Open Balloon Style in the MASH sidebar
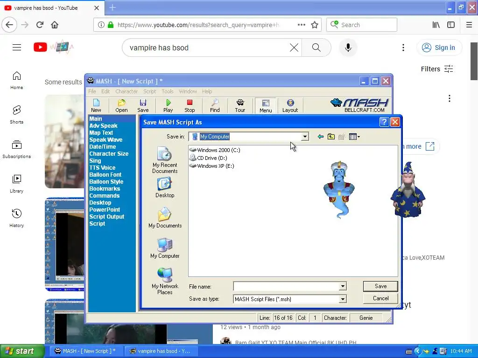Image resolution: width=478 pixels, height=358 pixels. pos(106,182)
